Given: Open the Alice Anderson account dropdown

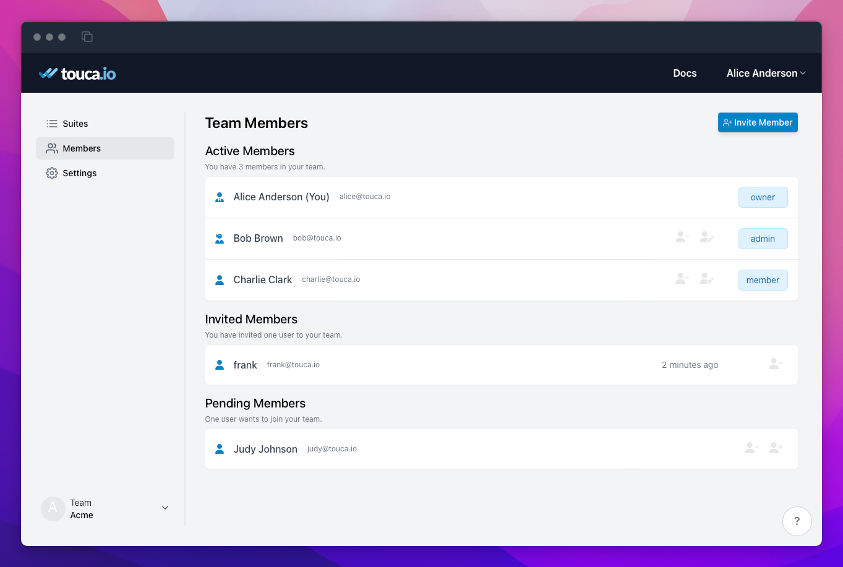Looking at the screenshot, I should click(x=766, y=73).
